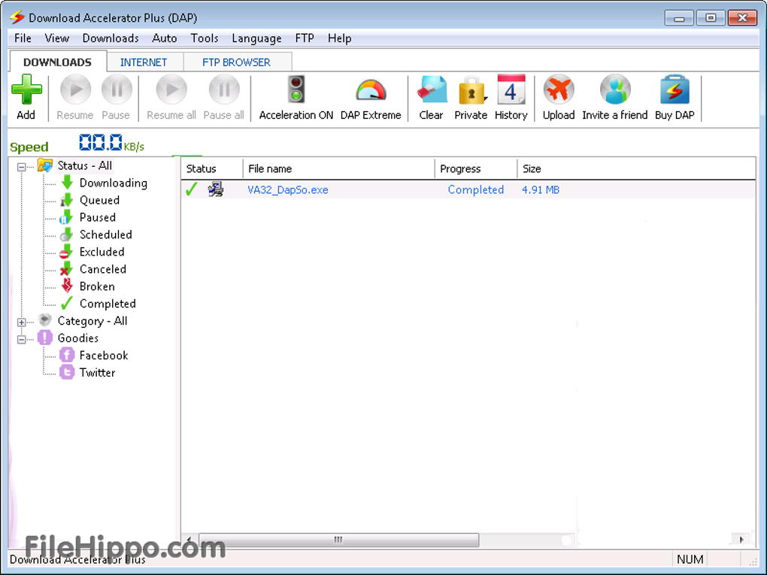Sort by File name column header
The width and height of the screenshot is (767, 575).
(x=338, y=169)
